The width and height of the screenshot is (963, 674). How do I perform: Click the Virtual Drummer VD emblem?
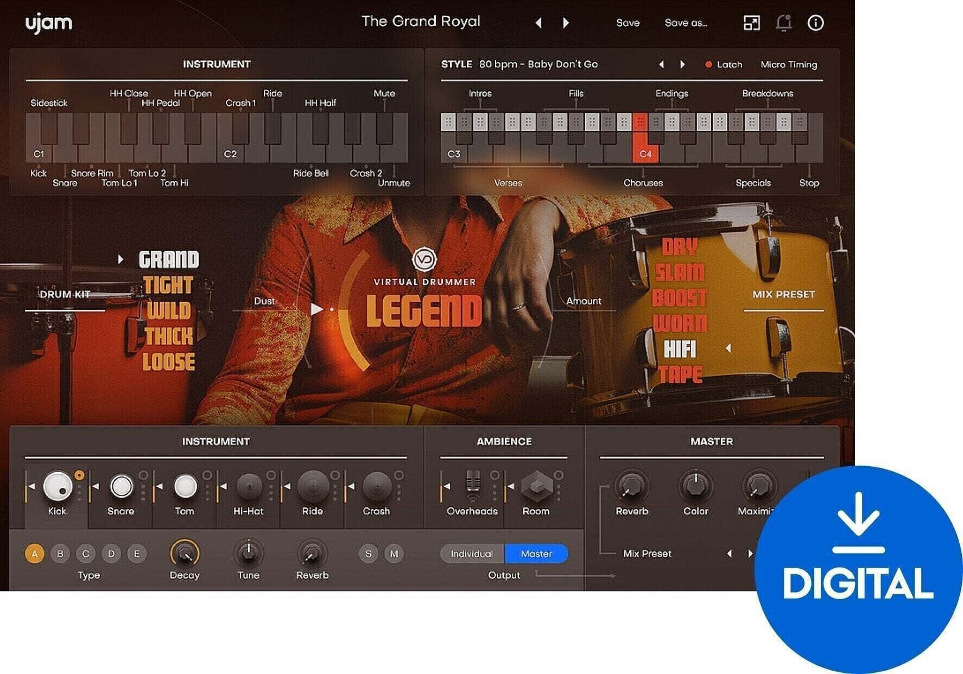click(425, 259)
